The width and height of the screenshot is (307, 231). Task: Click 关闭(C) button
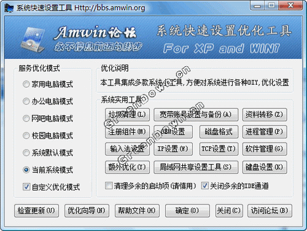point(229,211)
